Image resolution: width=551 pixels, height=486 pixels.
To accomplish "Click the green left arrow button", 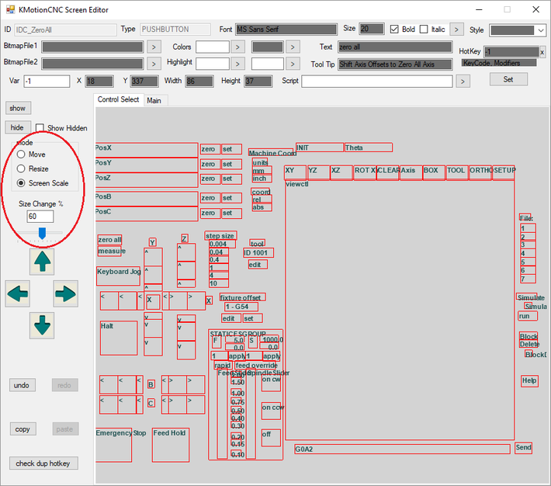I will tap(18, 293).
